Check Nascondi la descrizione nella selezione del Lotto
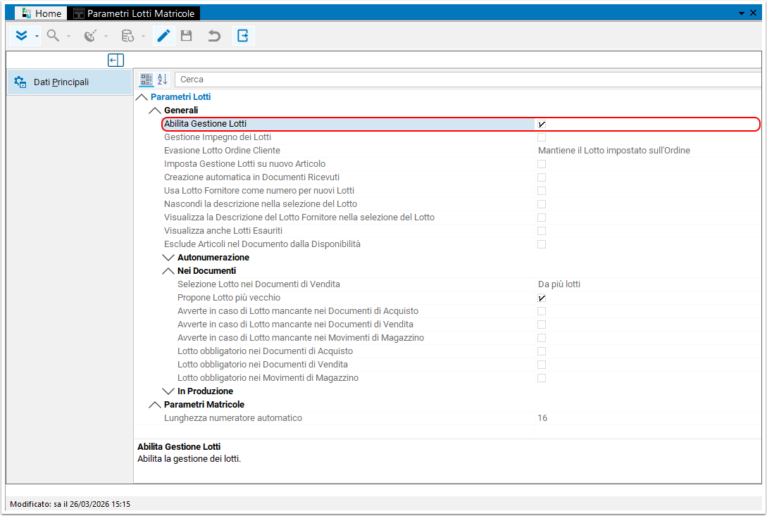The width and height of the screenshot is (767, 516). tap(542, 204)
